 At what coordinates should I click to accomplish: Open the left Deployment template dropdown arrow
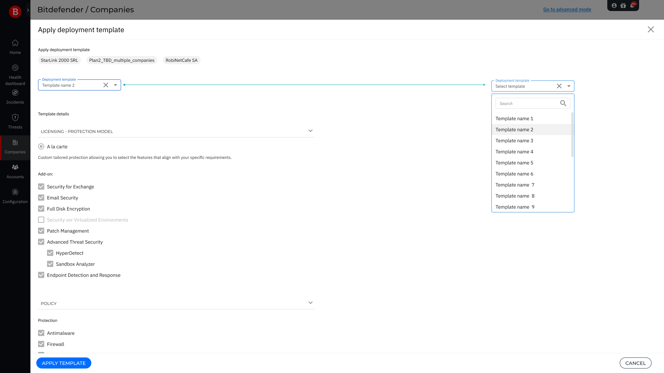coord(116,85)
